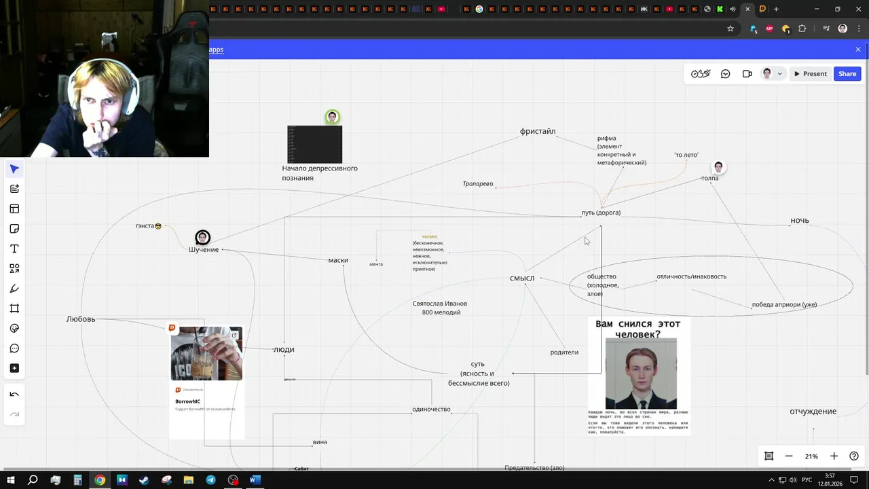This screenshot has height=489, width=869.
Task: Click the blue Share button
Action: click(847, 74)
